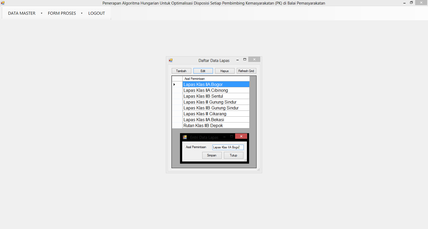Click the Daftar Data Lapas window icon
Screen dimensions: 428x229
171,60
